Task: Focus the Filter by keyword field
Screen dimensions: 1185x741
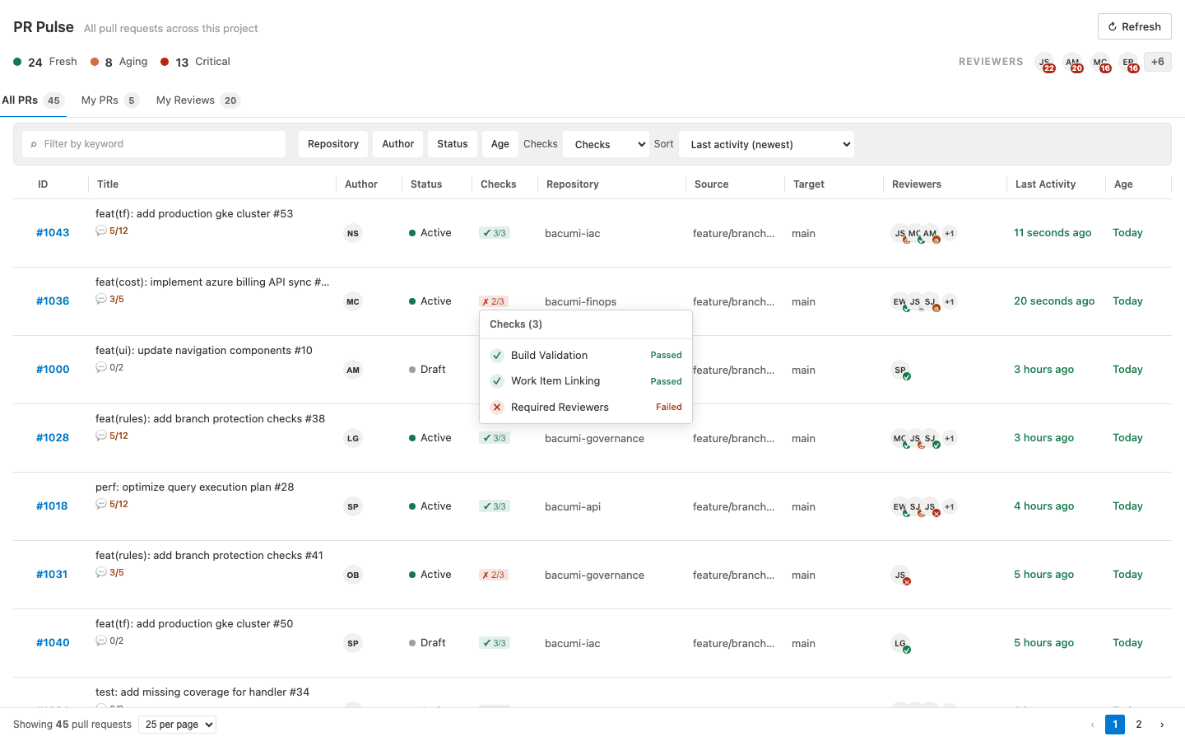Action: [154, 144]
